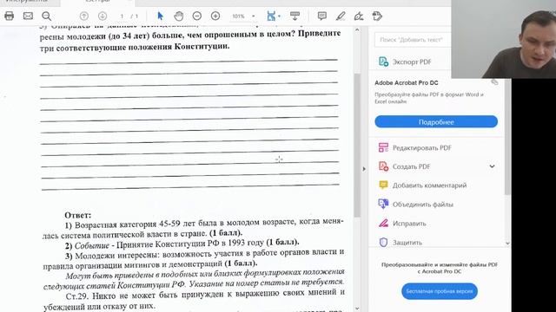The width and height of the screenshot is (556, 312).
Task: Open the zoom level dropdown arrow
Action: click(253, 16)
